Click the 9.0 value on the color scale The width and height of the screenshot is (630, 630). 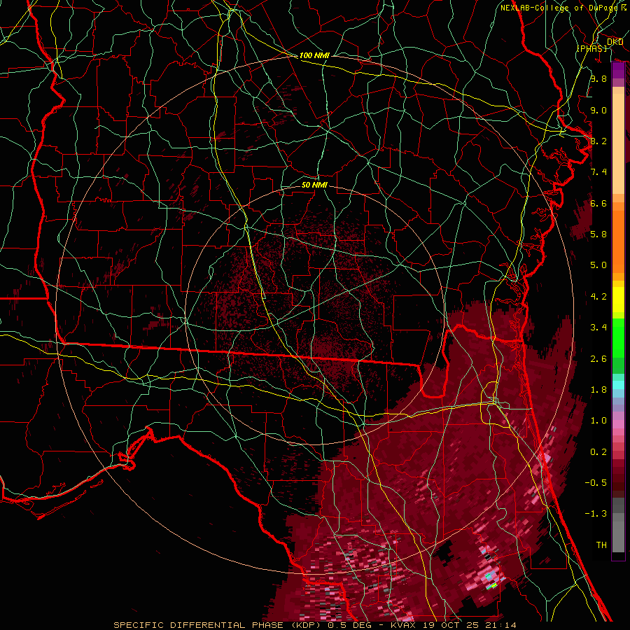click(598, 110)
